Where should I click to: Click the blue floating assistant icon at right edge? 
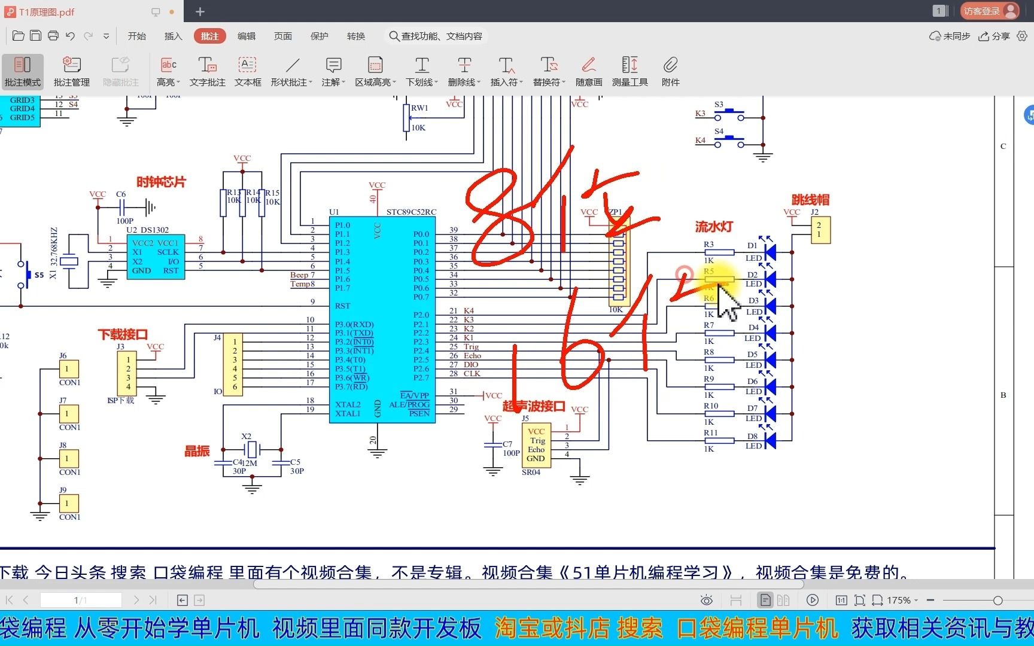coord(1029,115)
